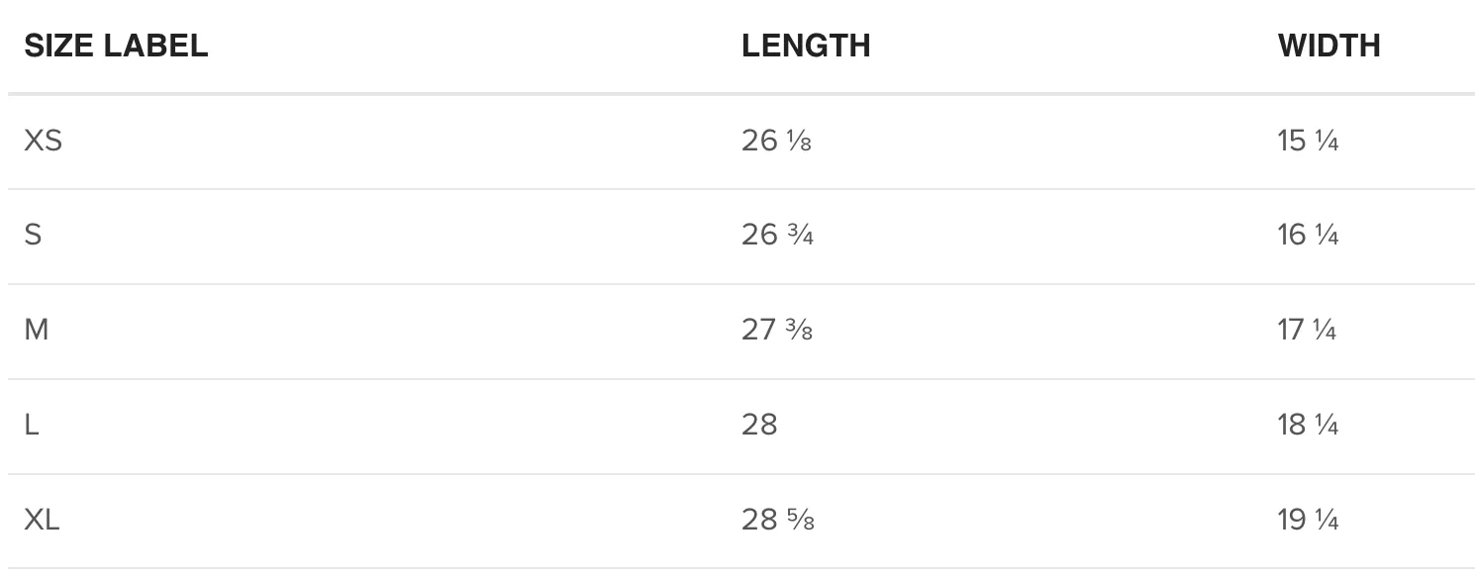Viewport: 1475px width, 580px height.
Task: Pick the 18 ¼ width value
Action: [x=1308, y=425]
